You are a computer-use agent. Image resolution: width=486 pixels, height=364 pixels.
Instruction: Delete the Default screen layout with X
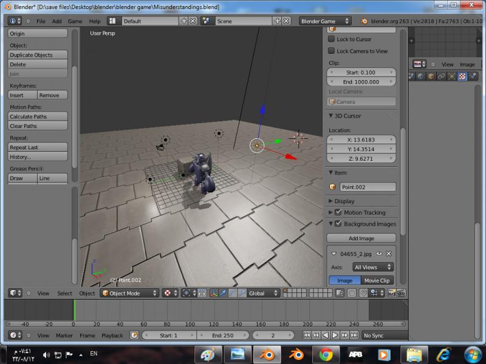[x=193, y=21]
